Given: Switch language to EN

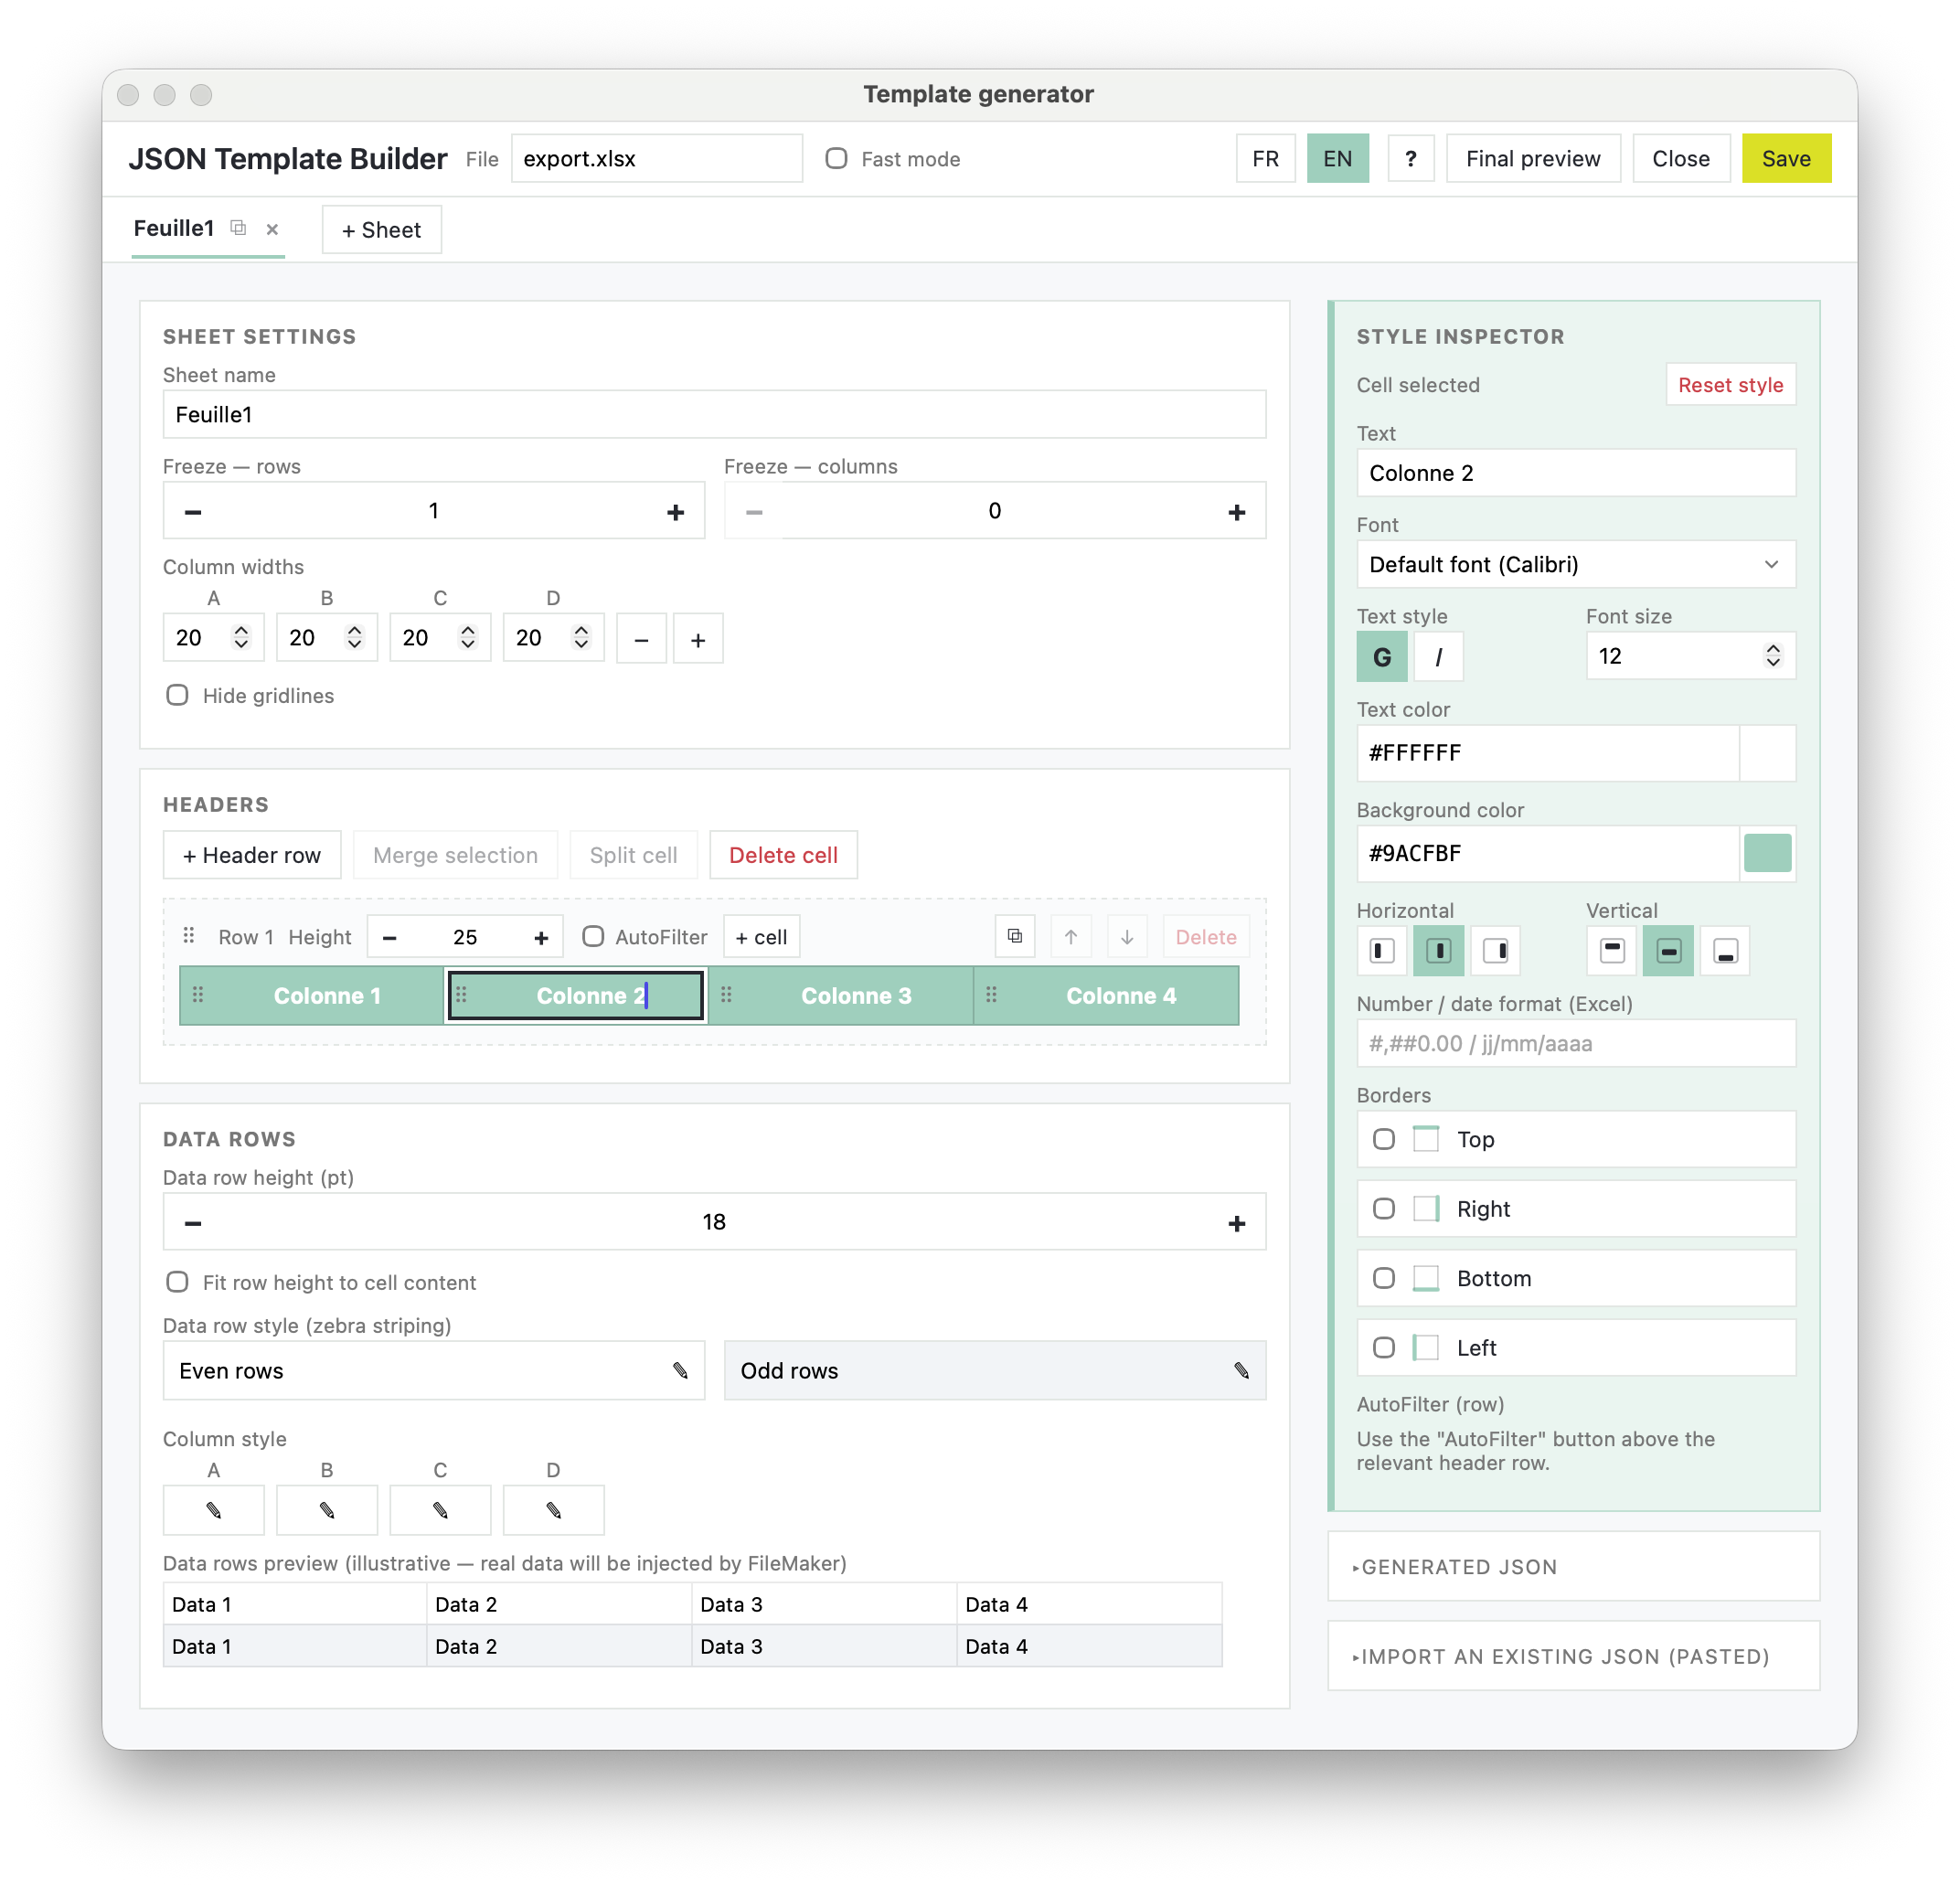Looking at the screenshot, I should point(1337,159).
